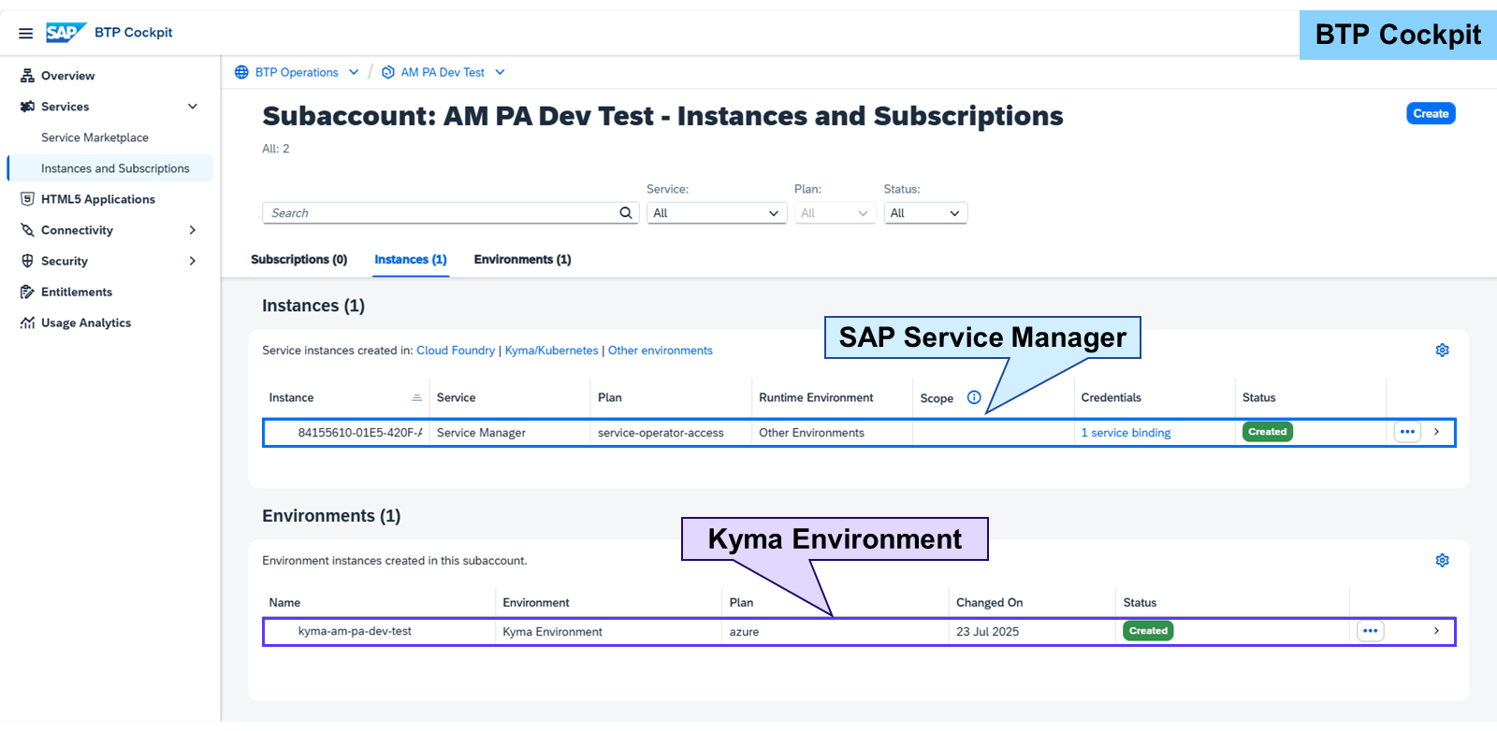Expand the Security sidebar section
The width and height of the screenshot is (1497, 731).
pyautogui.click(x=193, y=261)
